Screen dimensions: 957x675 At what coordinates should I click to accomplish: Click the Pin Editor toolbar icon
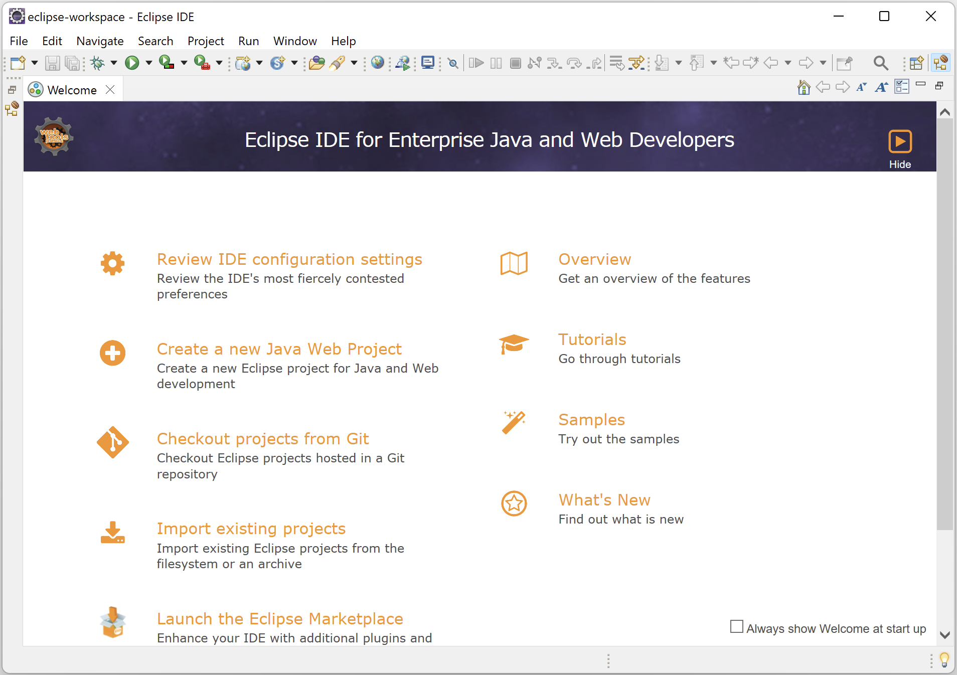844,63
